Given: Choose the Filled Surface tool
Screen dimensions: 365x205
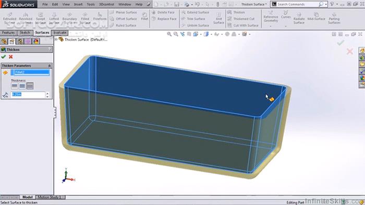Looking at the screenshot, I should pos(85,18).
